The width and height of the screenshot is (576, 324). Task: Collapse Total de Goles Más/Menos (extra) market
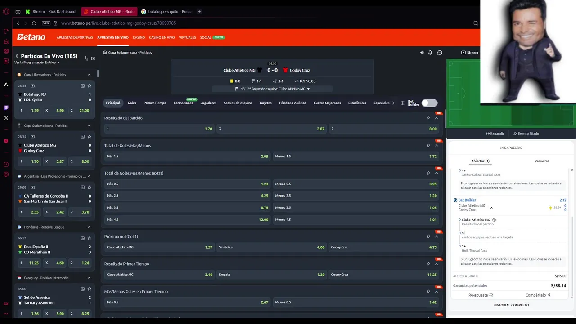pos(436,173)
